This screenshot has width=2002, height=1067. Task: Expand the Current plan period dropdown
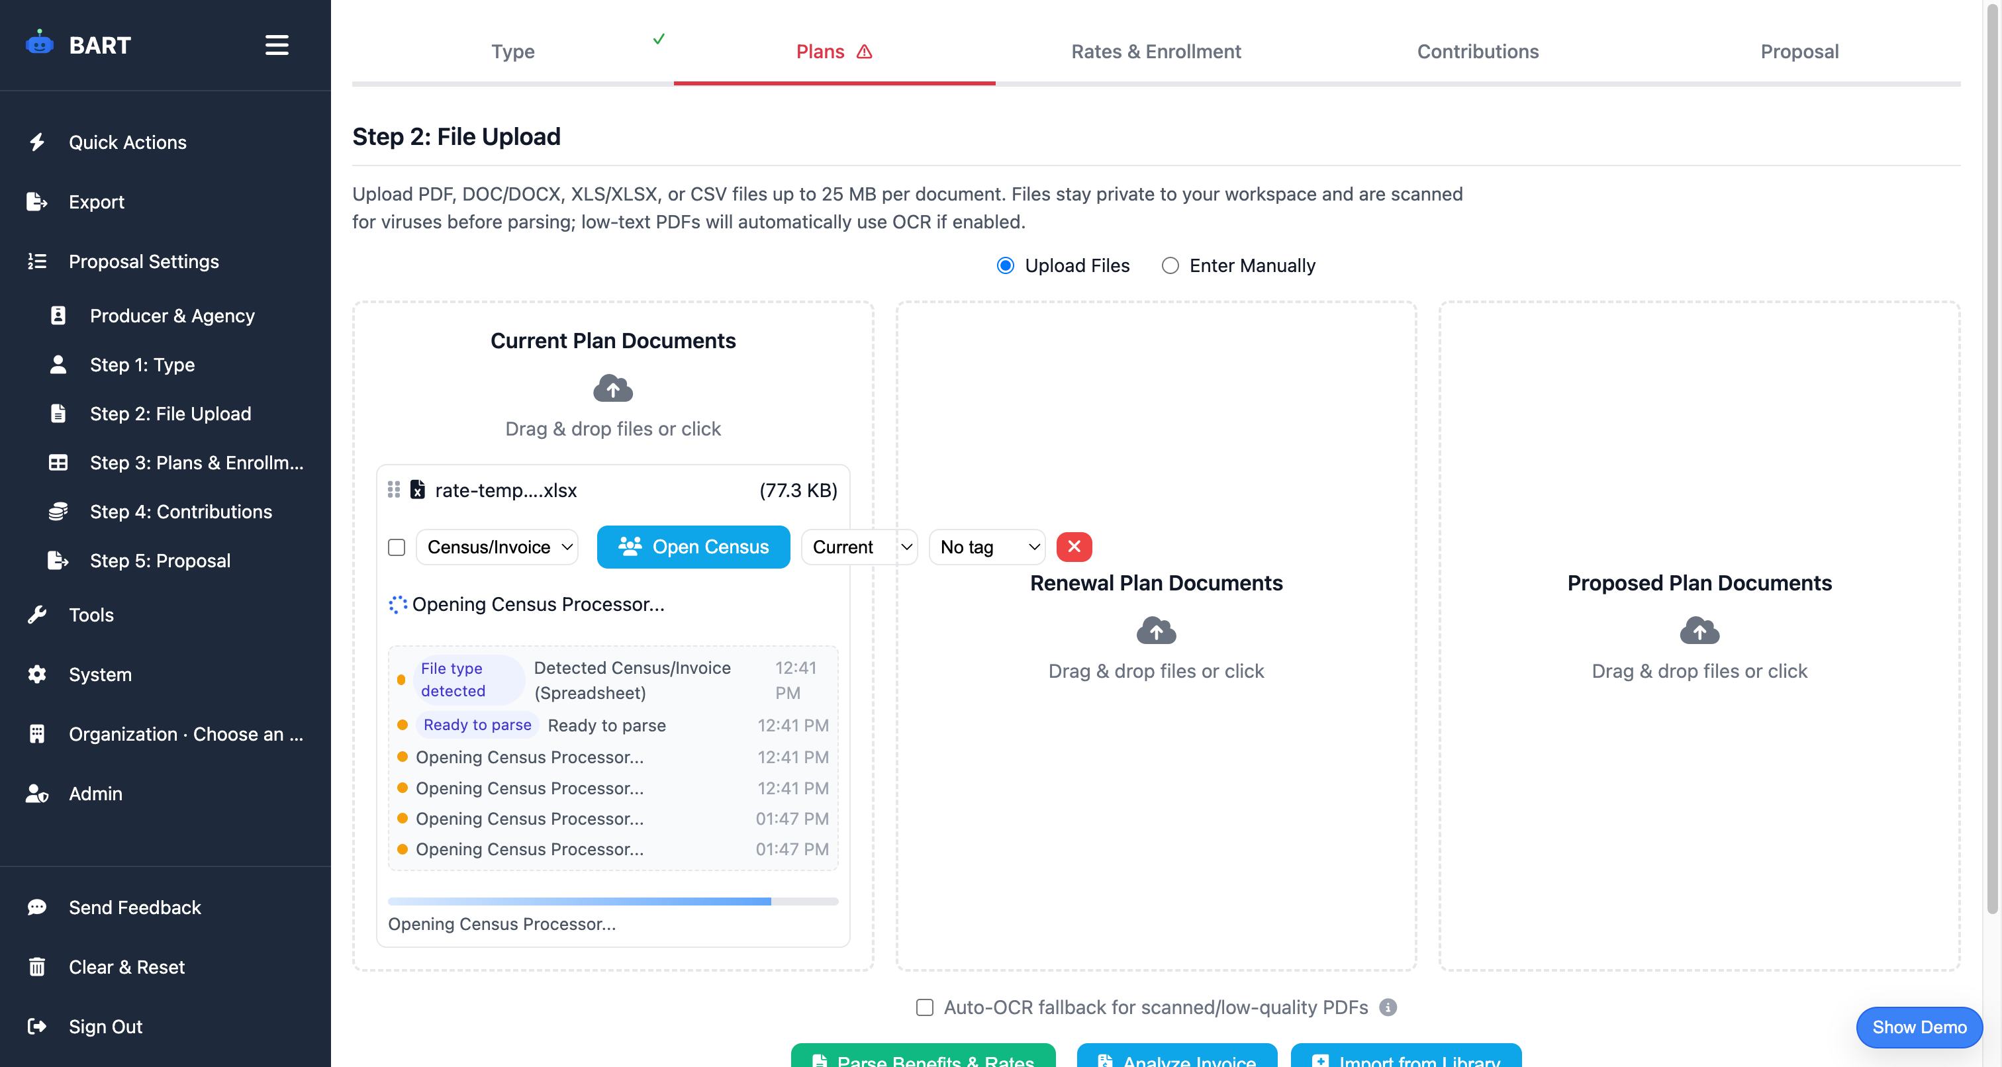tap(859, 546)
